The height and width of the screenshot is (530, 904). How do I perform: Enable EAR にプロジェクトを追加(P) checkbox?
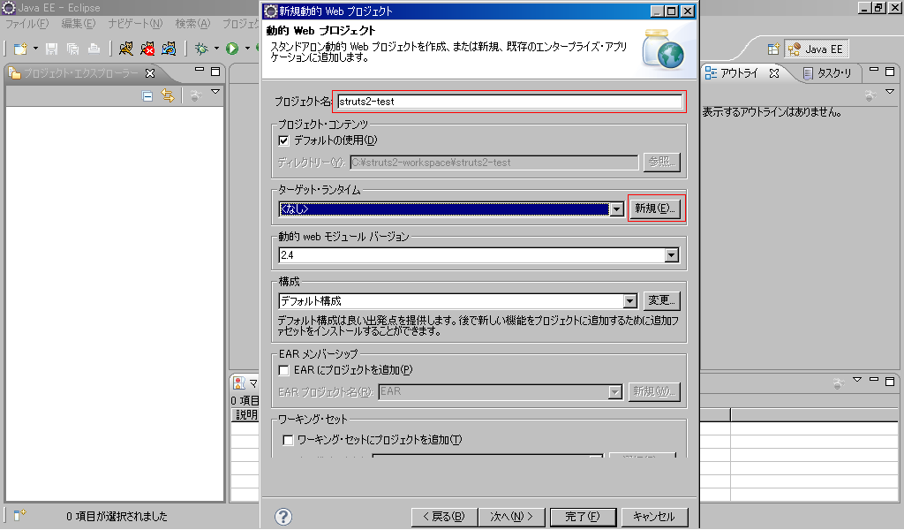point(283,369)
